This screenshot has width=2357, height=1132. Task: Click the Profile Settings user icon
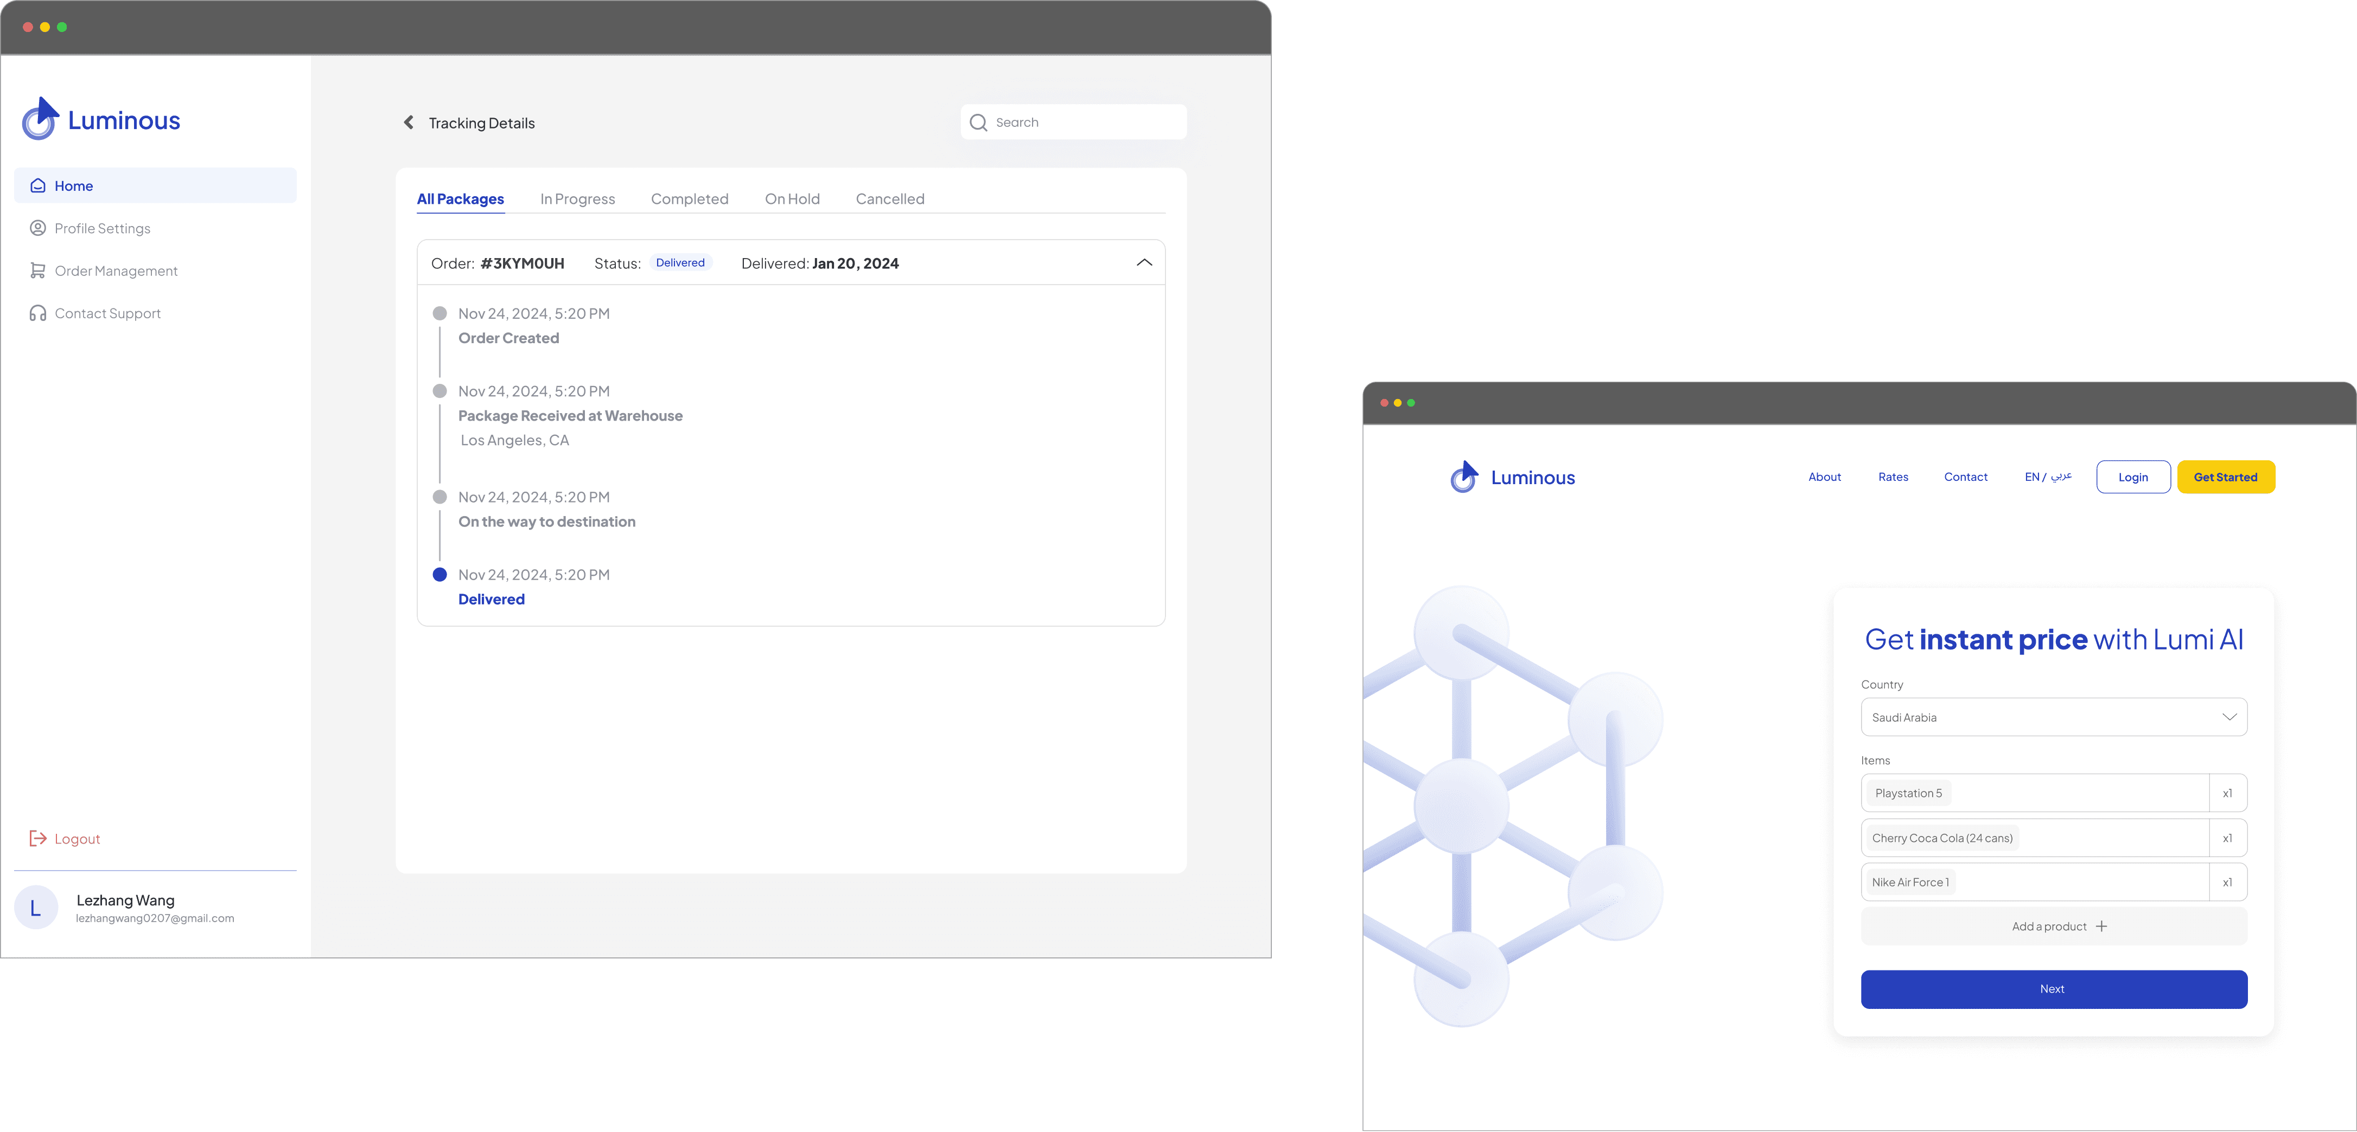(37, 229)
